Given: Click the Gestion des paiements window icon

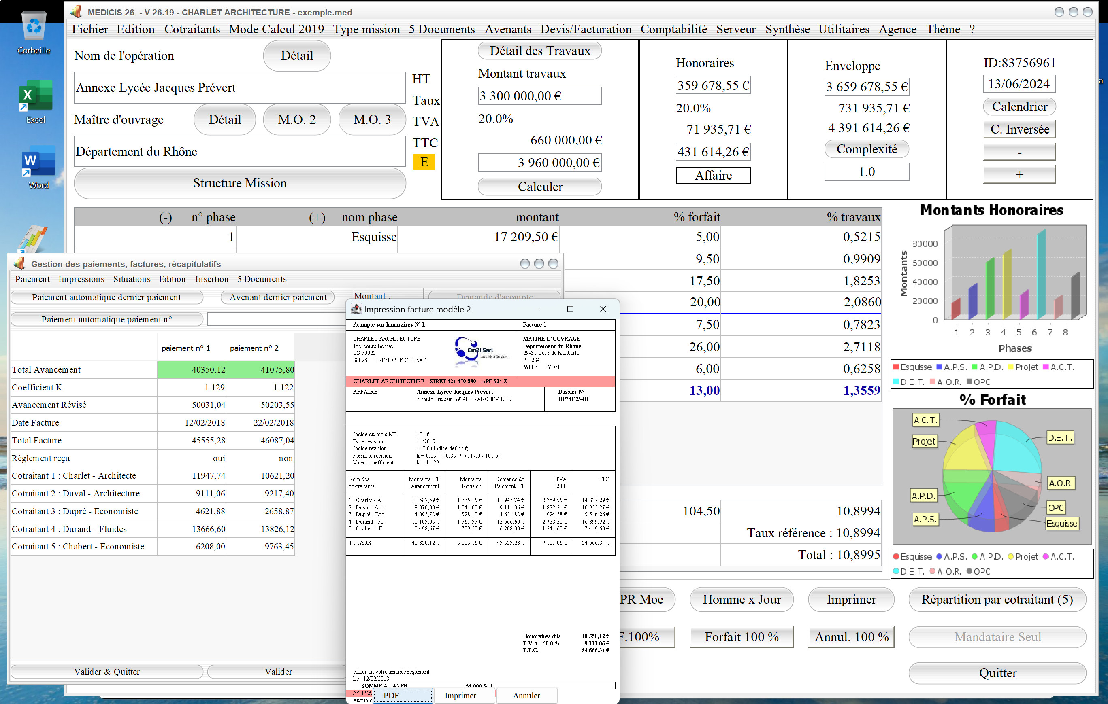Looking at the screenshot, I should pyautogui.click(x=19, y=263).
